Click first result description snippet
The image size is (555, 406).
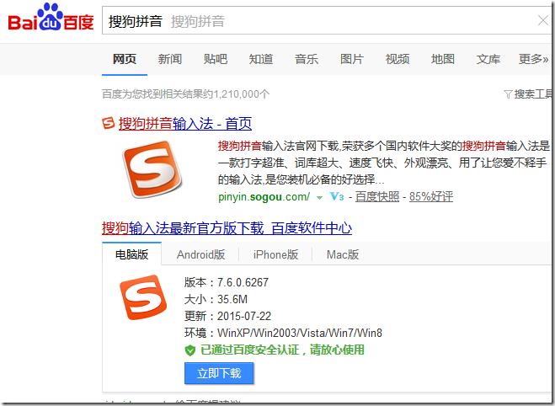(384, 163)
